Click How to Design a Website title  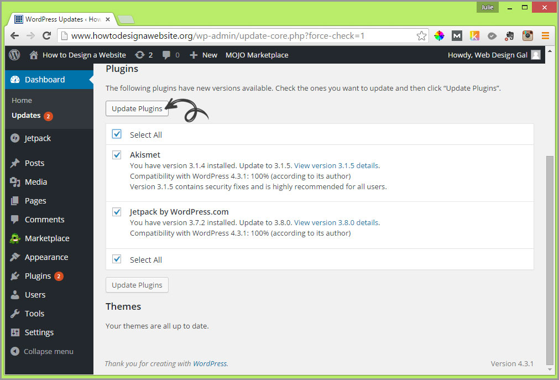[84, 55]
